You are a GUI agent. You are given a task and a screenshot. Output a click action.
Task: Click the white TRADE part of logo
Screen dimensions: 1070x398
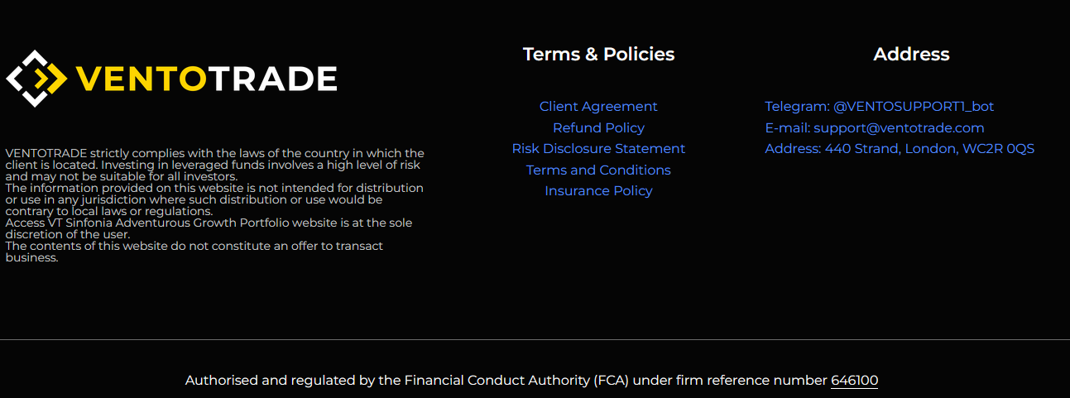pyautogui.click(x=272, y=79)
